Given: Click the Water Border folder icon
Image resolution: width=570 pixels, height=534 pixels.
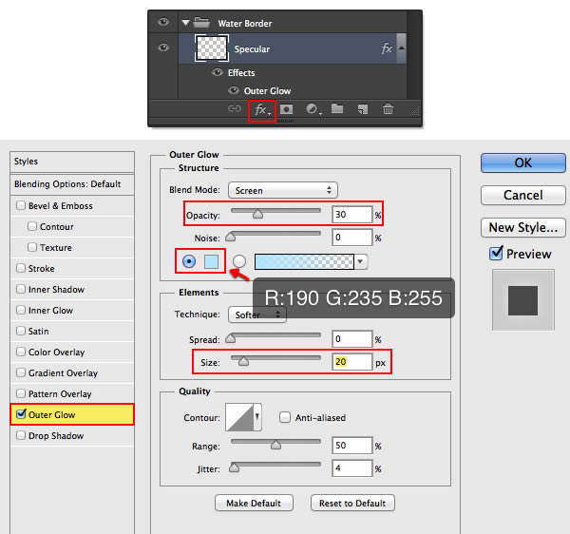Looking at the screenshot, I should 201,23.
